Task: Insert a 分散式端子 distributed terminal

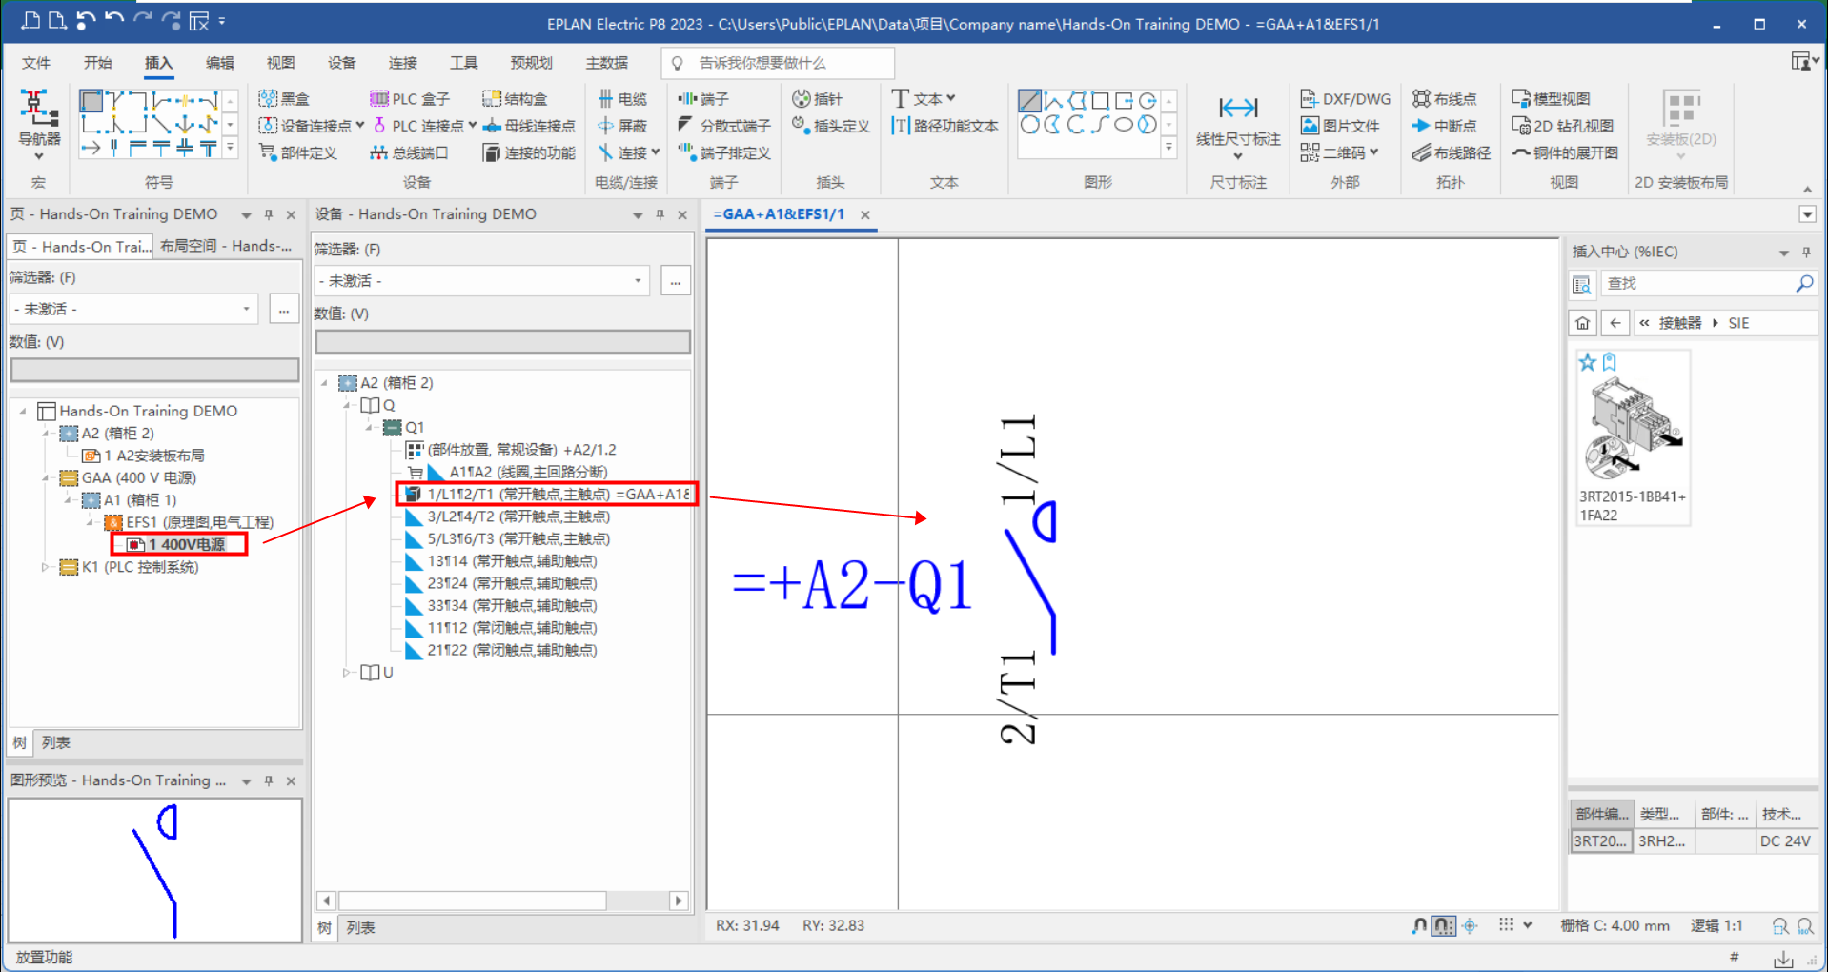Action: pos(724,126)
